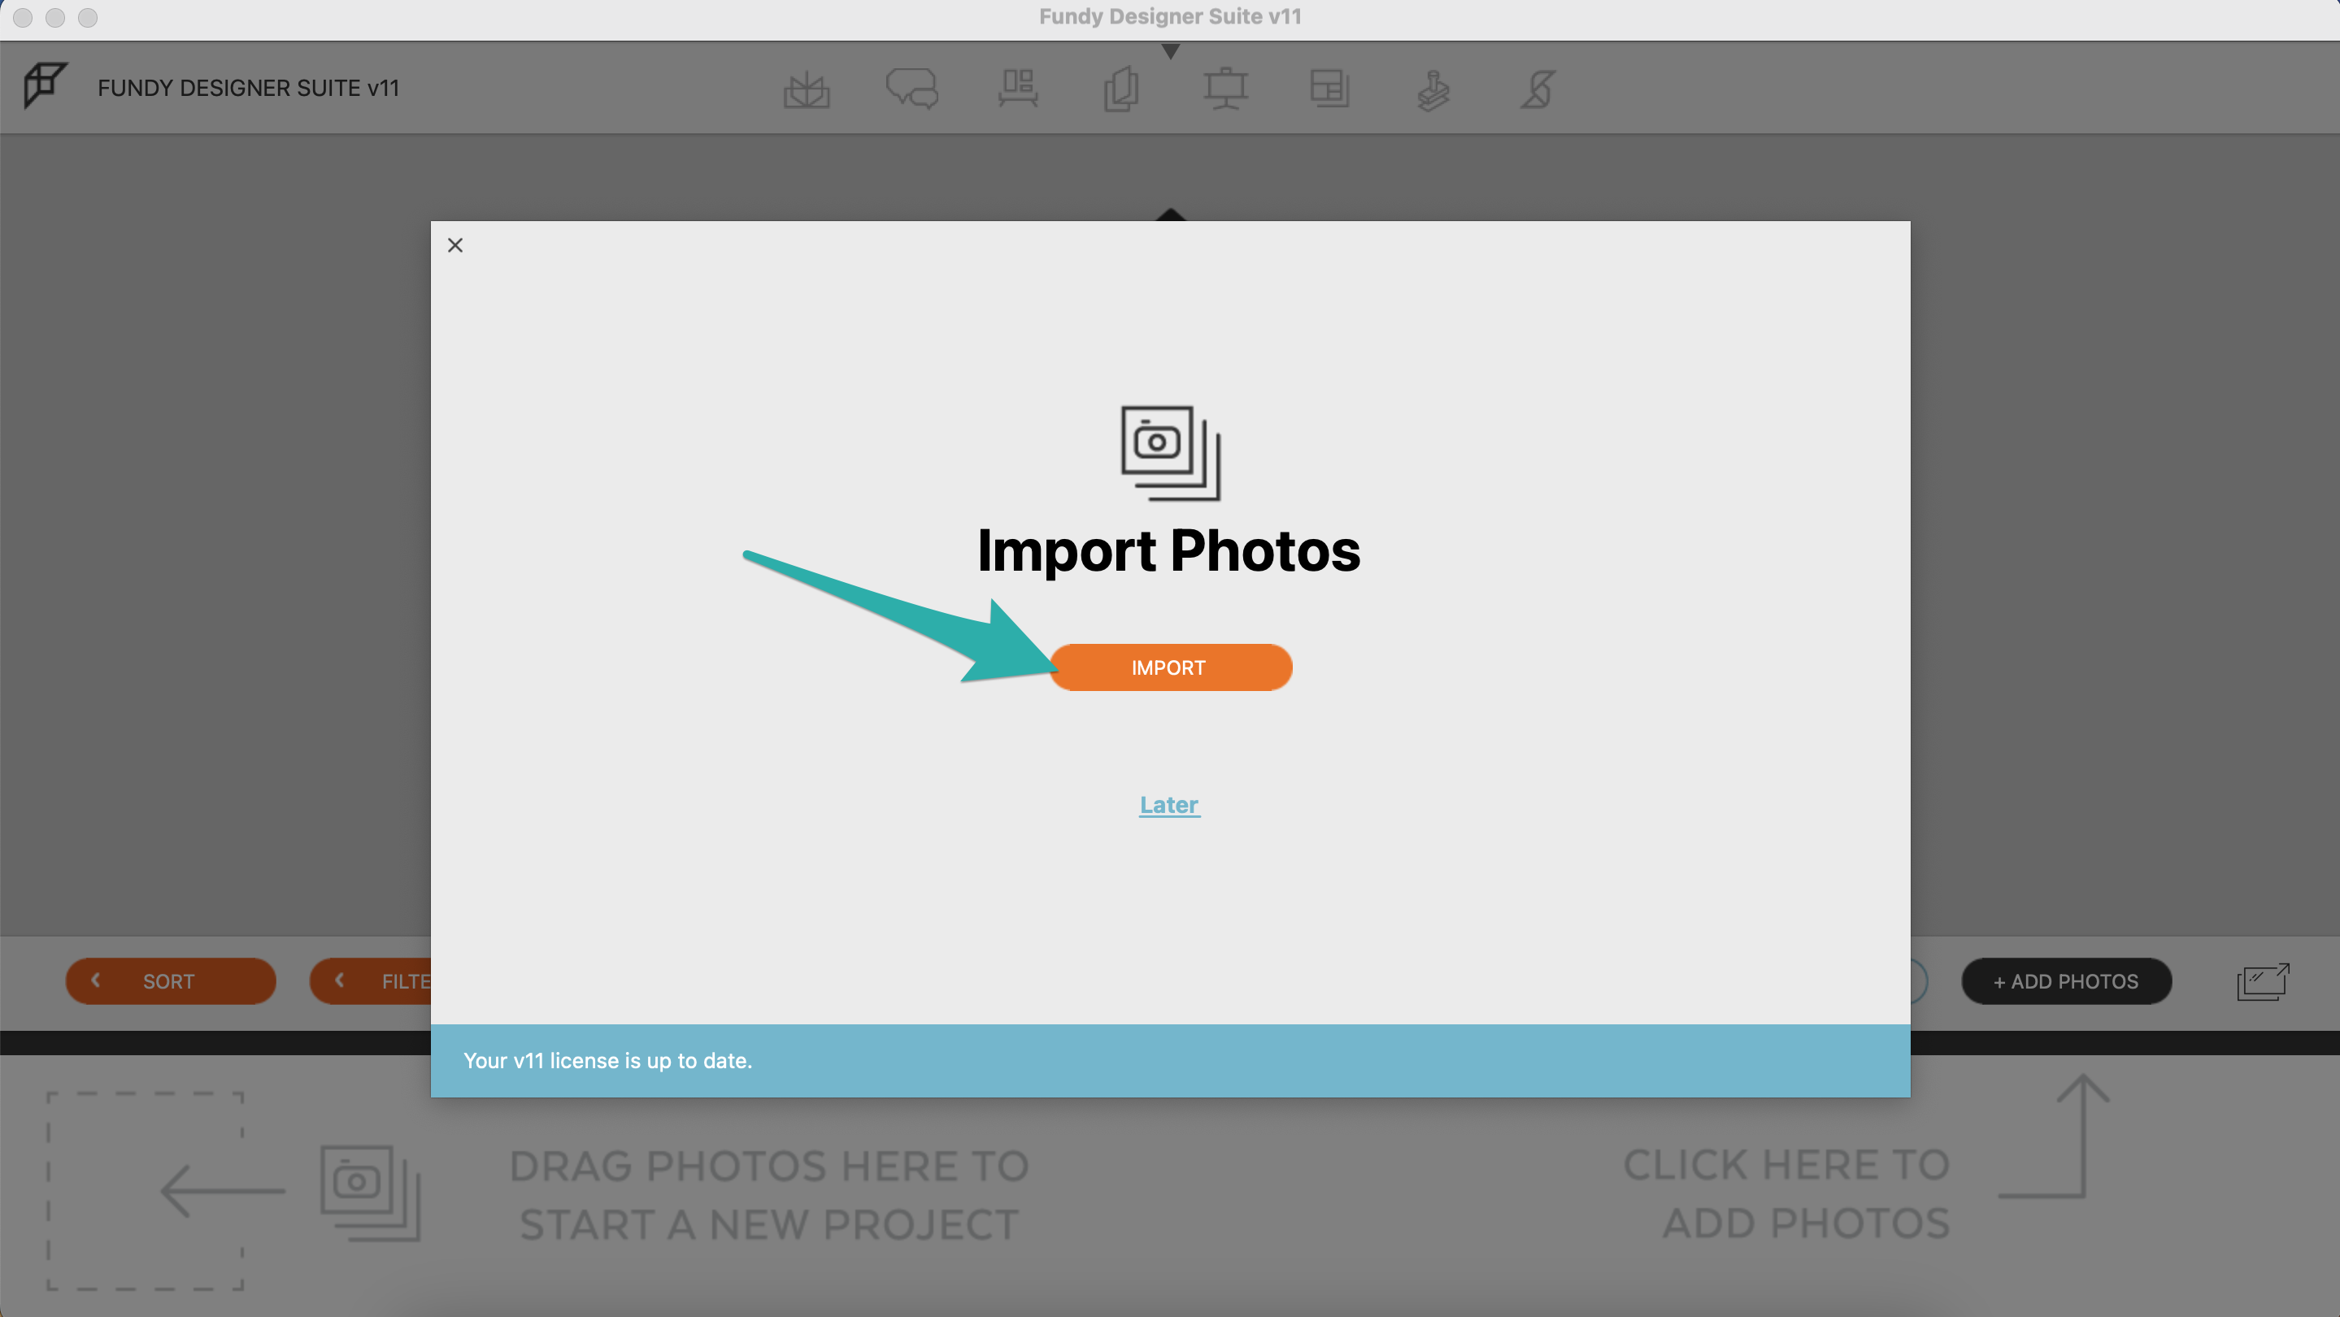2340x1317 pixels.
Task: Open the lightning bolt icon
Action: coord(1538,89)
